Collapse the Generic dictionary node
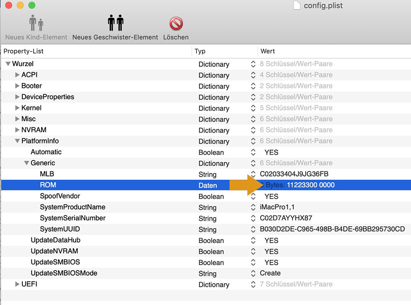Screen dimensions: 411x305 [x=27, y=163]
